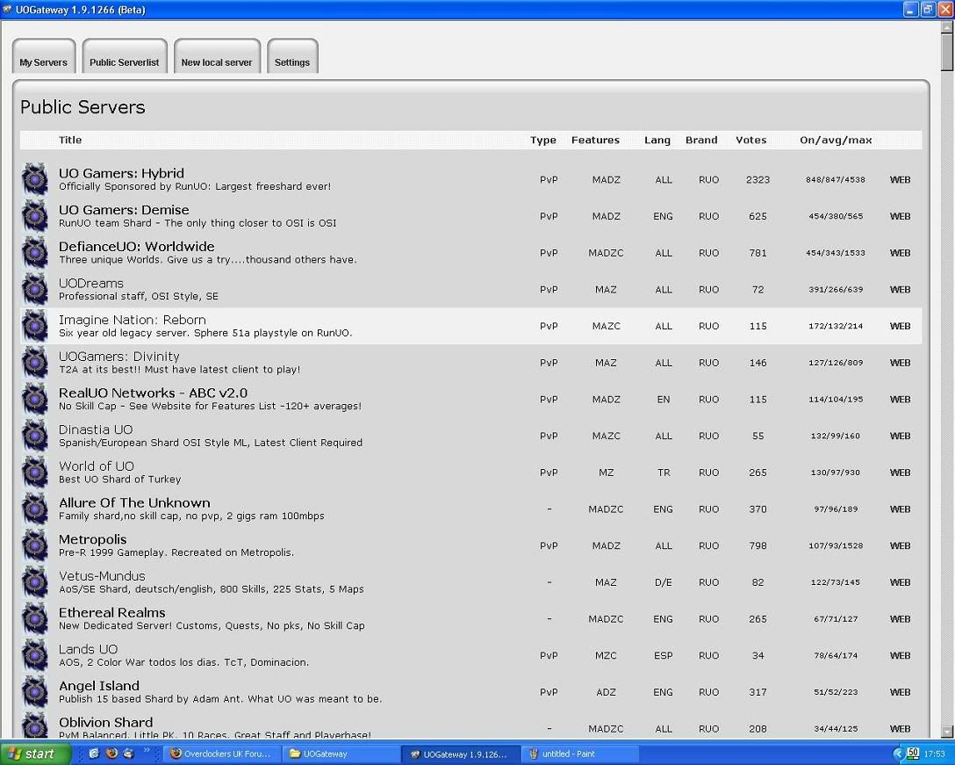Switch to the untitled - Paint taskbar window
The height and width of the screenshot is (765, 955).
pos(580,754)
